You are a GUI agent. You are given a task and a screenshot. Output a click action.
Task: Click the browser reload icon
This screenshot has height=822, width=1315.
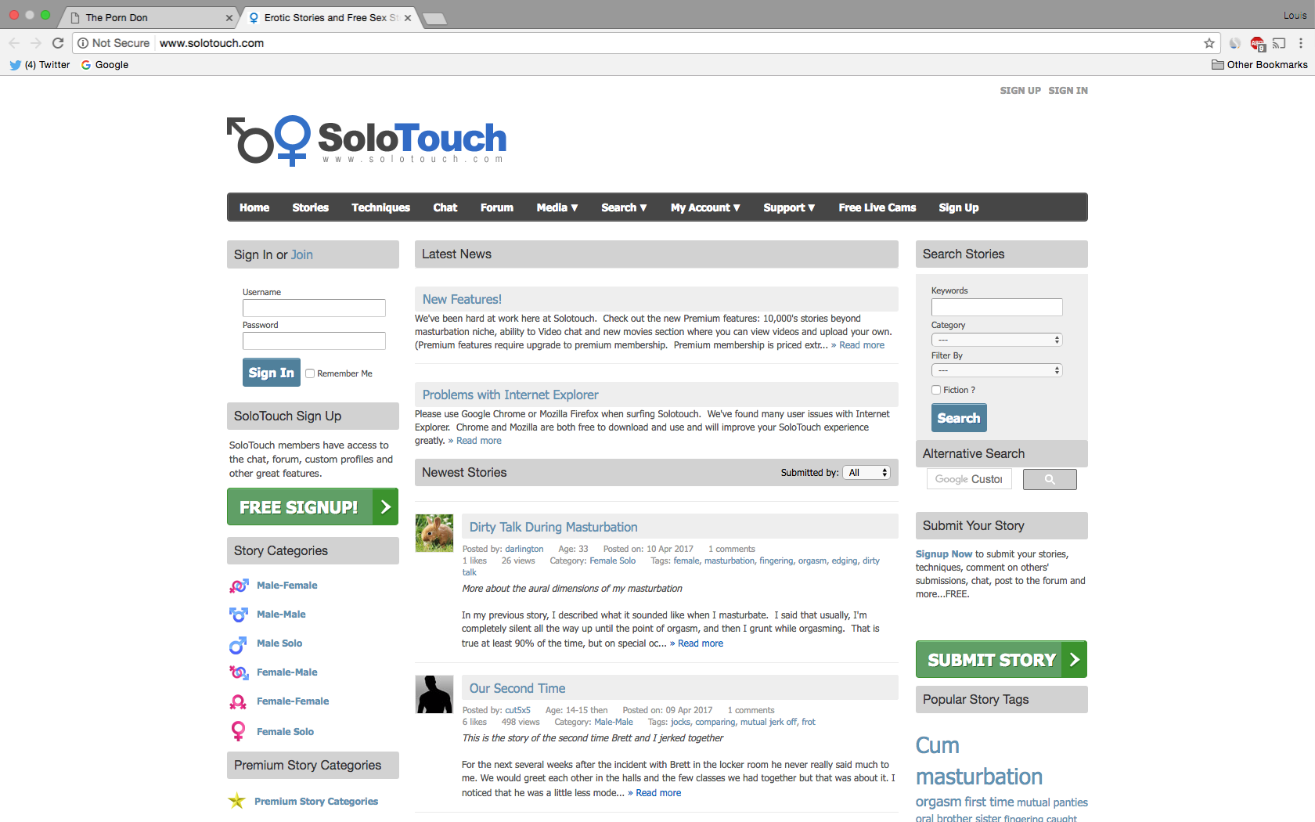point(58,43)
